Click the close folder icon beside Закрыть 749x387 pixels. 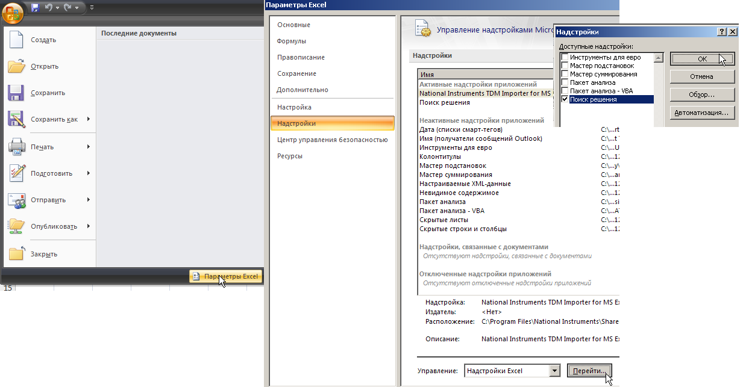click(16, 253)
